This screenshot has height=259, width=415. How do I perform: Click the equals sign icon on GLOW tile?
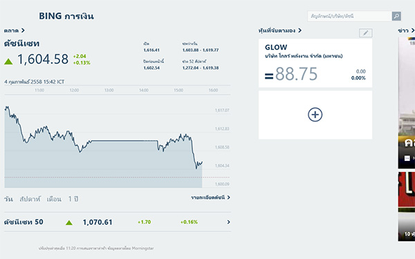click(269, 77)
